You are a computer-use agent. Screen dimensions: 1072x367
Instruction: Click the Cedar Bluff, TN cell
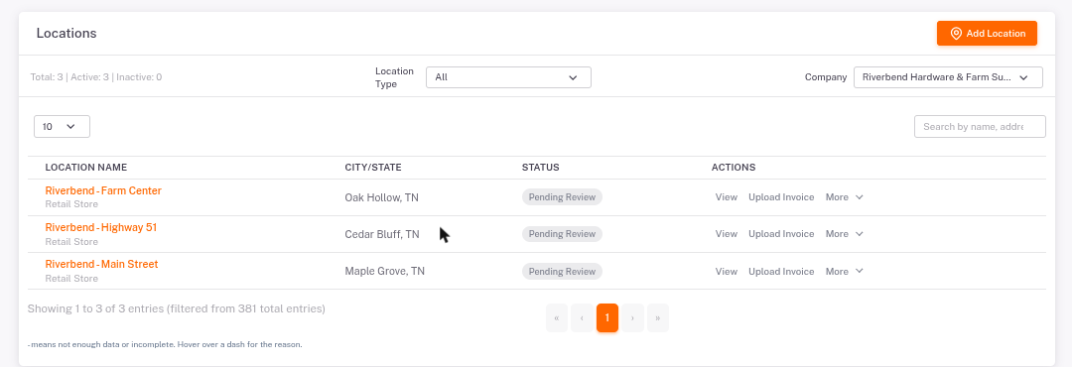tap(382, 234)
